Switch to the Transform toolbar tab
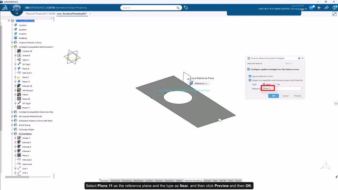The height and width of the screenshot is (190, 338). point(169,180)
